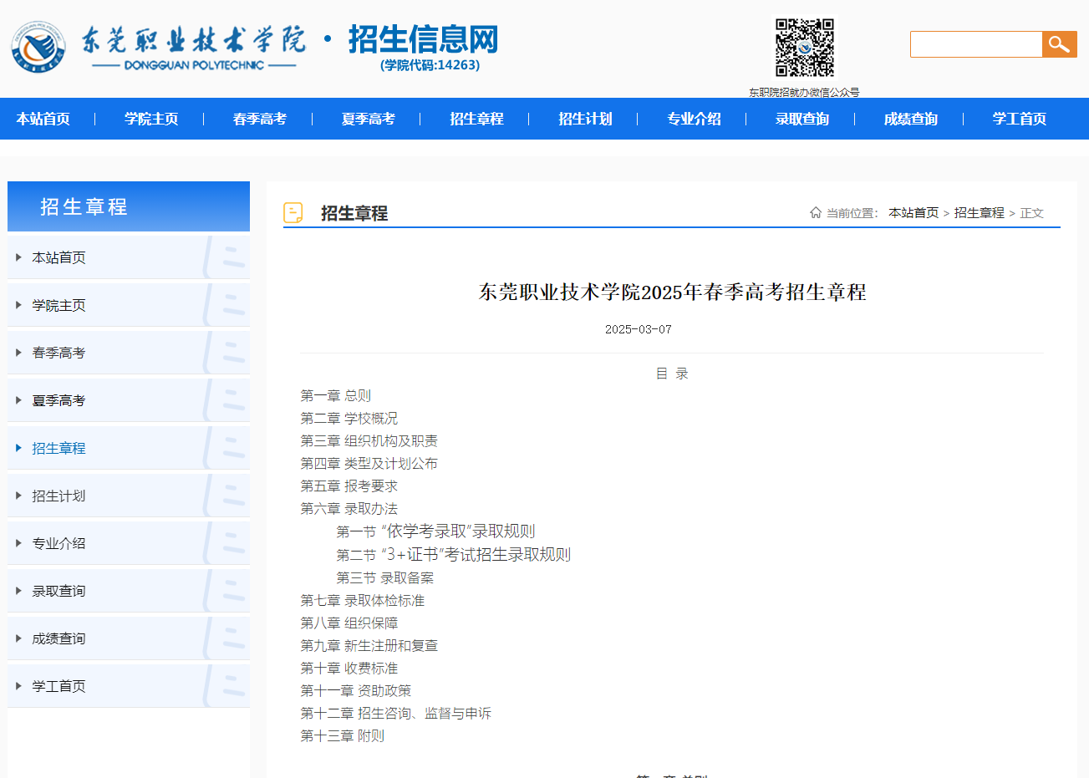The height and width of the screenshot is (778, 1089).
Task: Click inside the search input box
Action: click(975, 43)
